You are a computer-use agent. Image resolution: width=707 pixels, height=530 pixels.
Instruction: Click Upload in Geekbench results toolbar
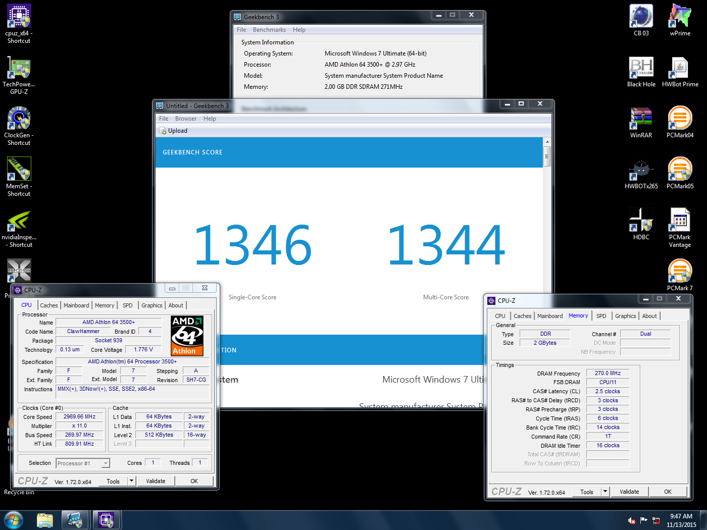[x=173, y=131]
